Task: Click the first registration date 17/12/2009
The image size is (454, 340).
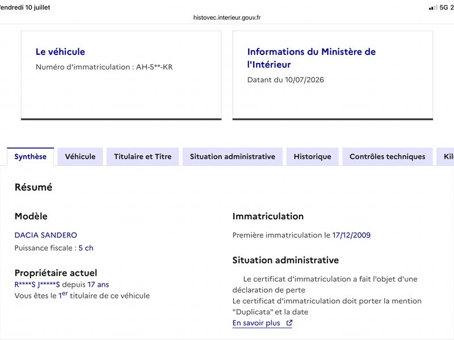Action: click(x=351, y=235)
